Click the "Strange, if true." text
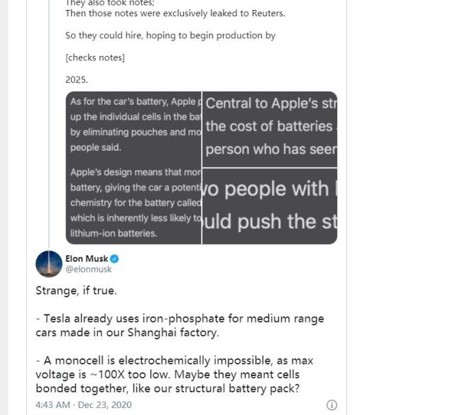Screen dimensions: 455x415 [x=76, y=290]
